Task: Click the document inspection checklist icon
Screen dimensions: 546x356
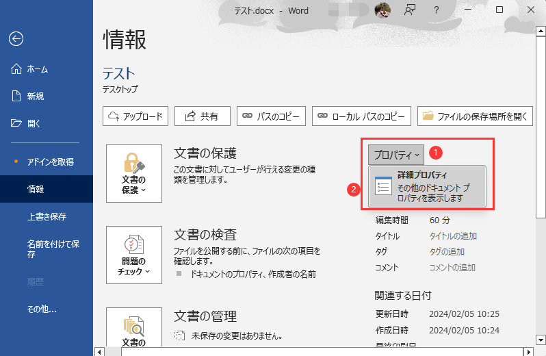Action: (134, 244)
